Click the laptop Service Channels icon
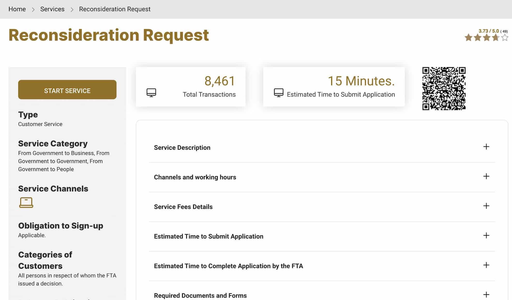 (x=26, y=203)
